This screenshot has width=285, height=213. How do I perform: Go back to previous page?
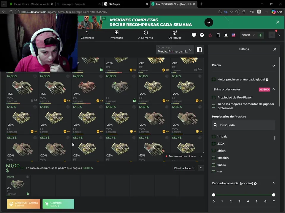[x=4, y=12]
